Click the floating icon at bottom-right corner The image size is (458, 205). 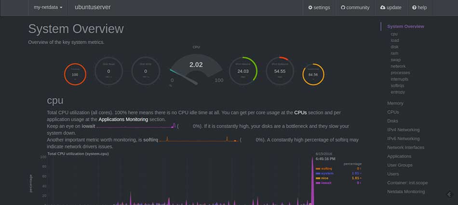[x=449, y=194]
